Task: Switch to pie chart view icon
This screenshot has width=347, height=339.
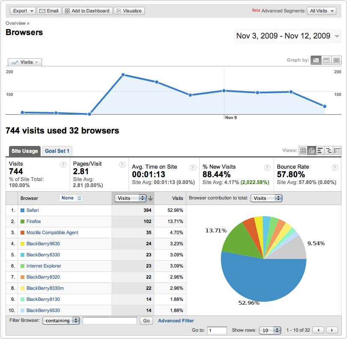Action: [x=312, y=151]
